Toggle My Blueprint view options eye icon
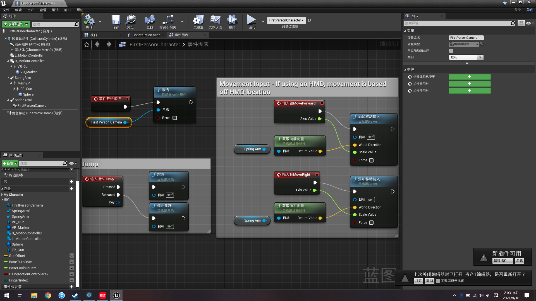The width and height of the screenshot is (536, 301). [x=73, y=163]
